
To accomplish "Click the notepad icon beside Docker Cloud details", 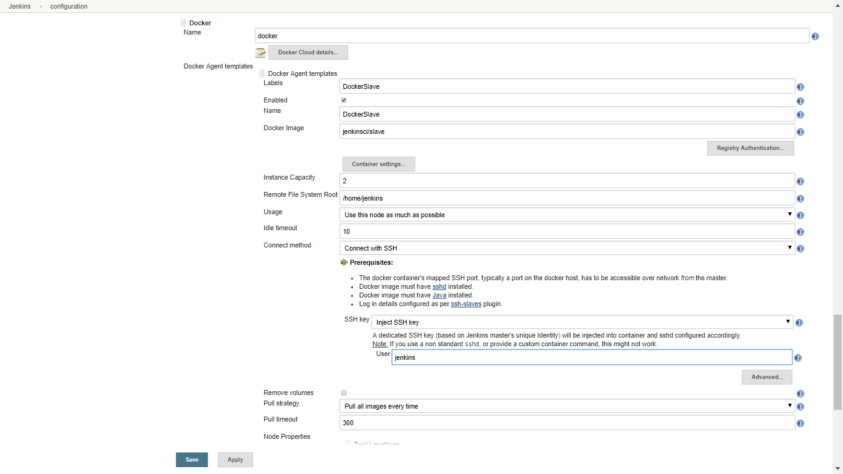I will (260, 53).
